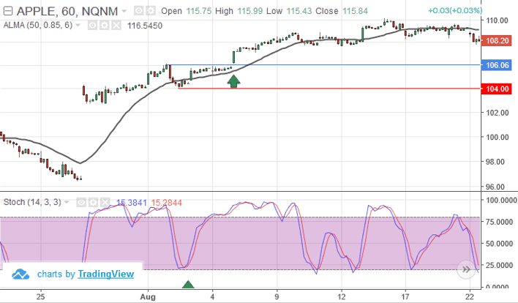Click the High value 115.99
This screenshot has width=518, height=303.
[x=250, y=11]
